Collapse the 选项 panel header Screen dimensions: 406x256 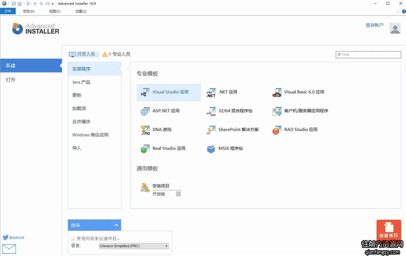tap(94, 225)
